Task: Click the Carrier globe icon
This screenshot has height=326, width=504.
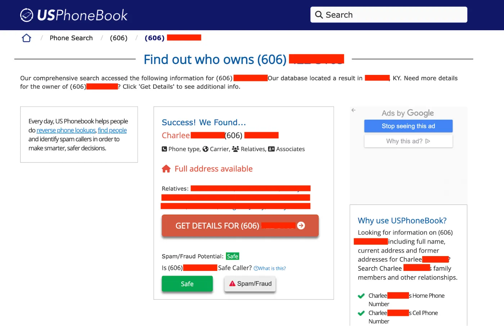Action: 205,149
